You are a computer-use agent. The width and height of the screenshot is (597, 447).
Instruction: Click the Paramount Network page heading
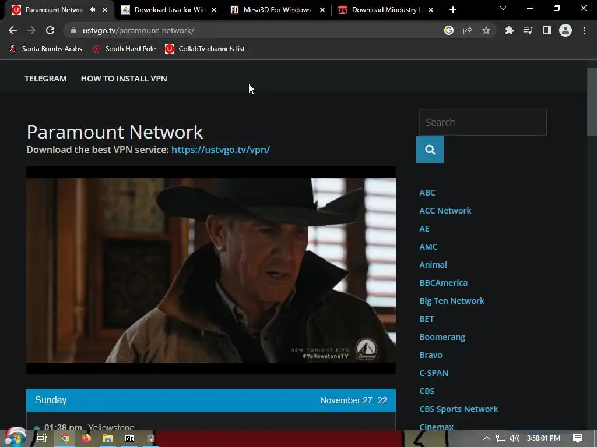115,132
